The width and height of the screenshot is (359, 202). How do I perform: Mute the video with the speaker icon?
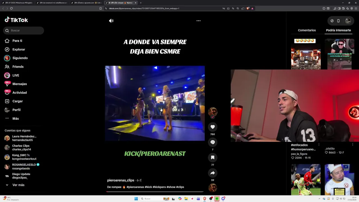tap(111, 21)
